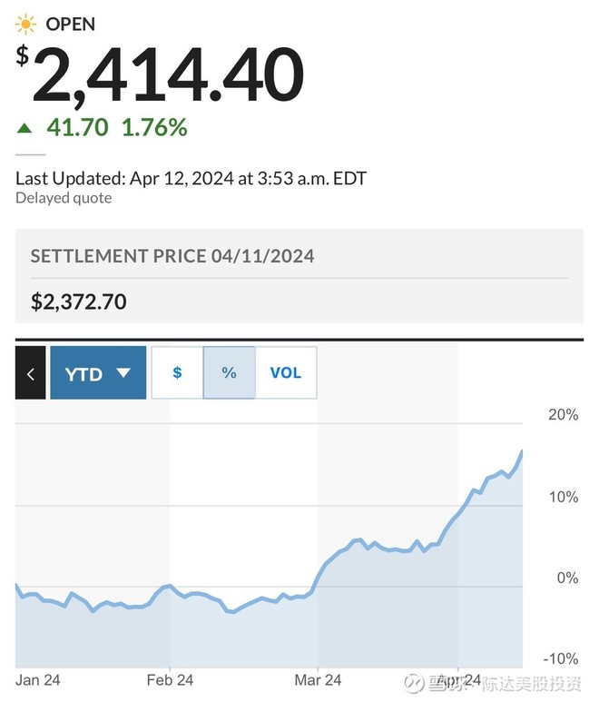
Task: Click the watermark logo at the bottom
Action: [x=414, y=681]
